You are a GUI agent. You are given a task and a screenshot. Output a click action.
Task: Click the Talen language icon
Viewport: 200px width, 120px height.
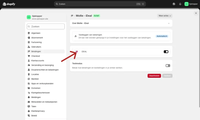[x=29, y=106]
